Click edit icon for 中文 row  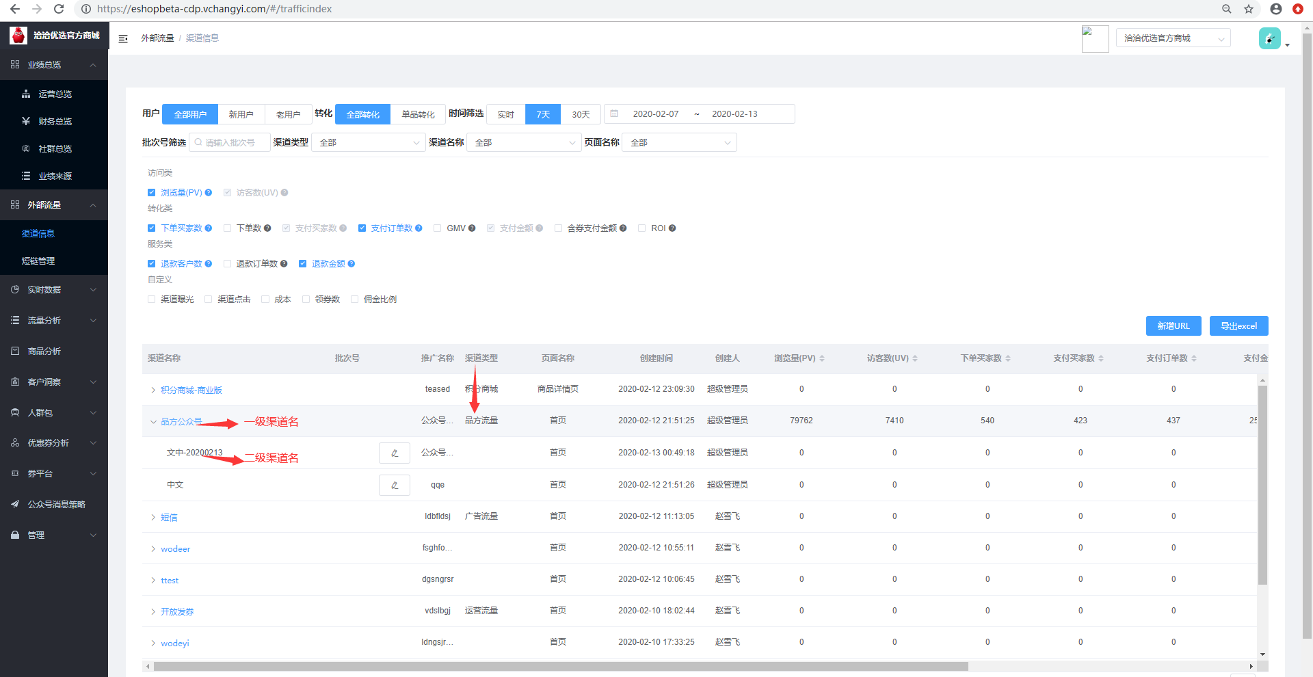[395, 485]
